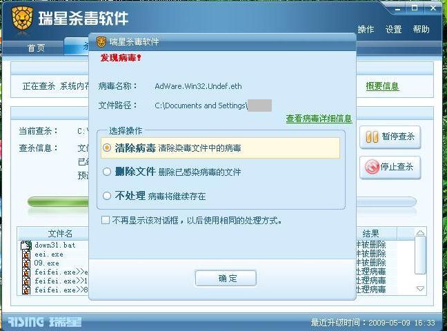Select the eei.exe file name
This screenshot has width=447, height=331.
[49, 254]
